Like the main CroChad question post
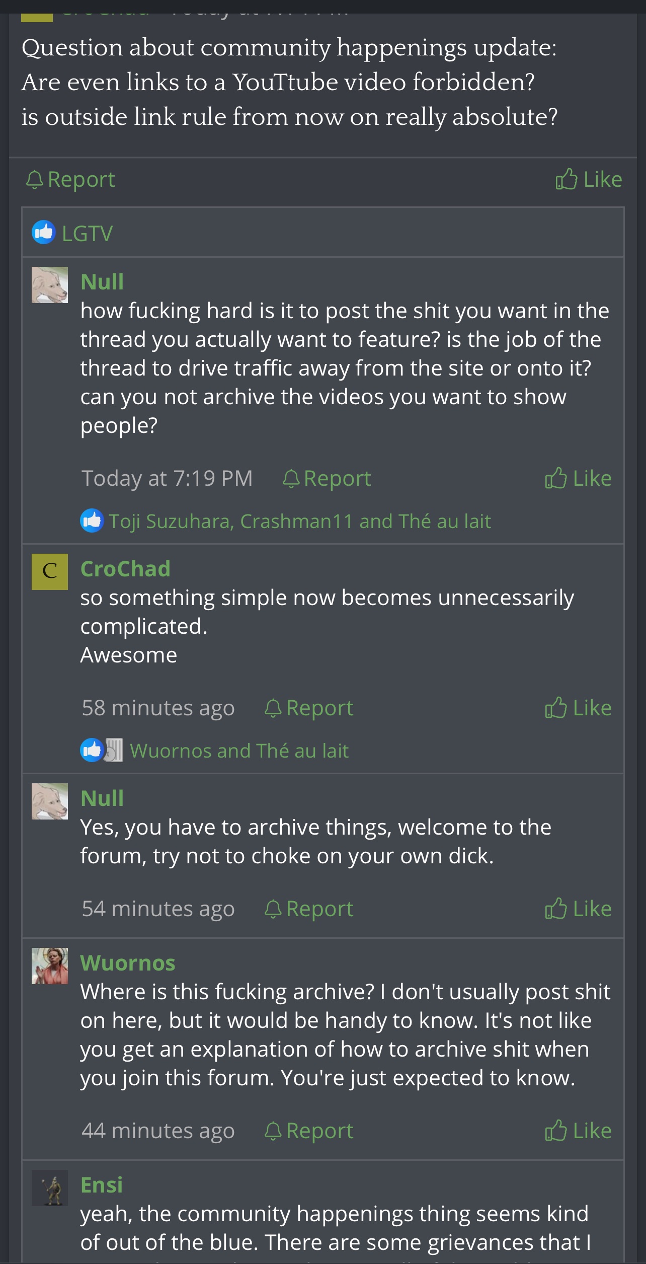Viewport: 646px width, 1264px height. click(x=589, y=179)
